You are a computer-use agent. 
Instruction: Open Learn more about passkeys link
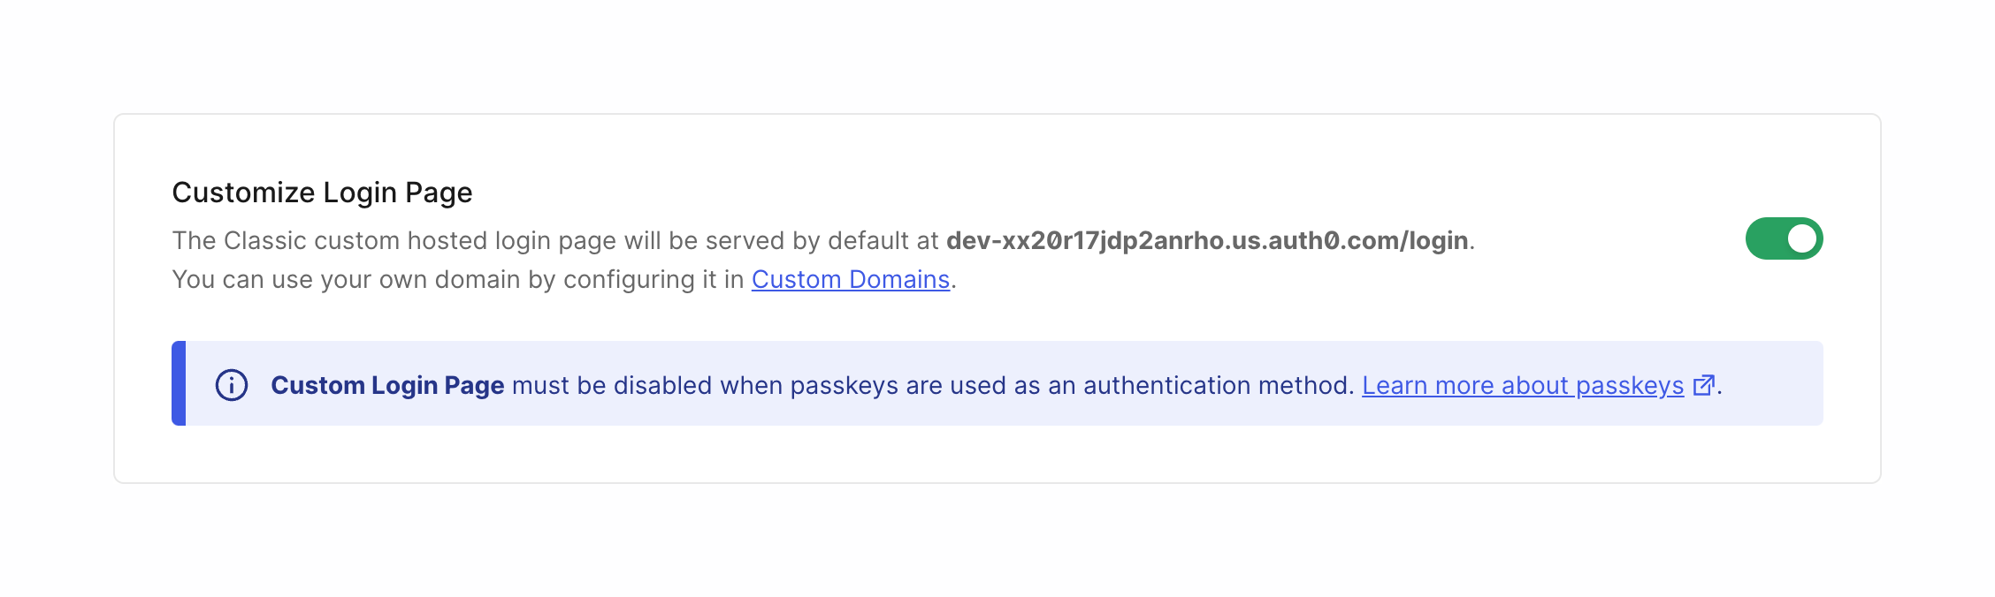pyautogui.click(x=1522, y=385)
